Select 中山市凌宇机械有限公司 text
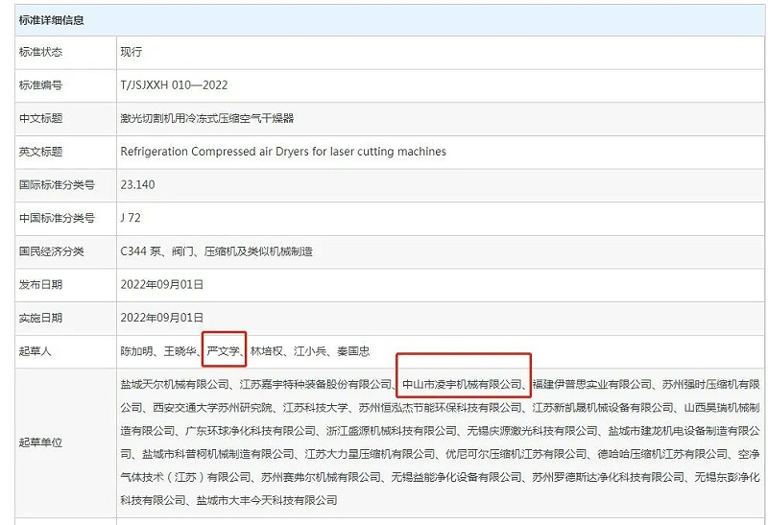This screenshot has height=525, width=768. point(462,385)
